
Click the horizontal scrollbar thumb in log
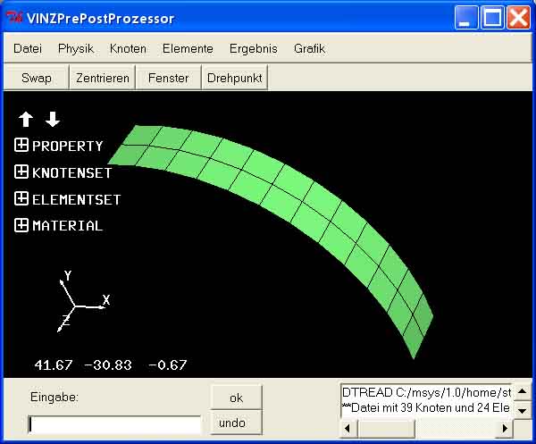coord(386,428)
